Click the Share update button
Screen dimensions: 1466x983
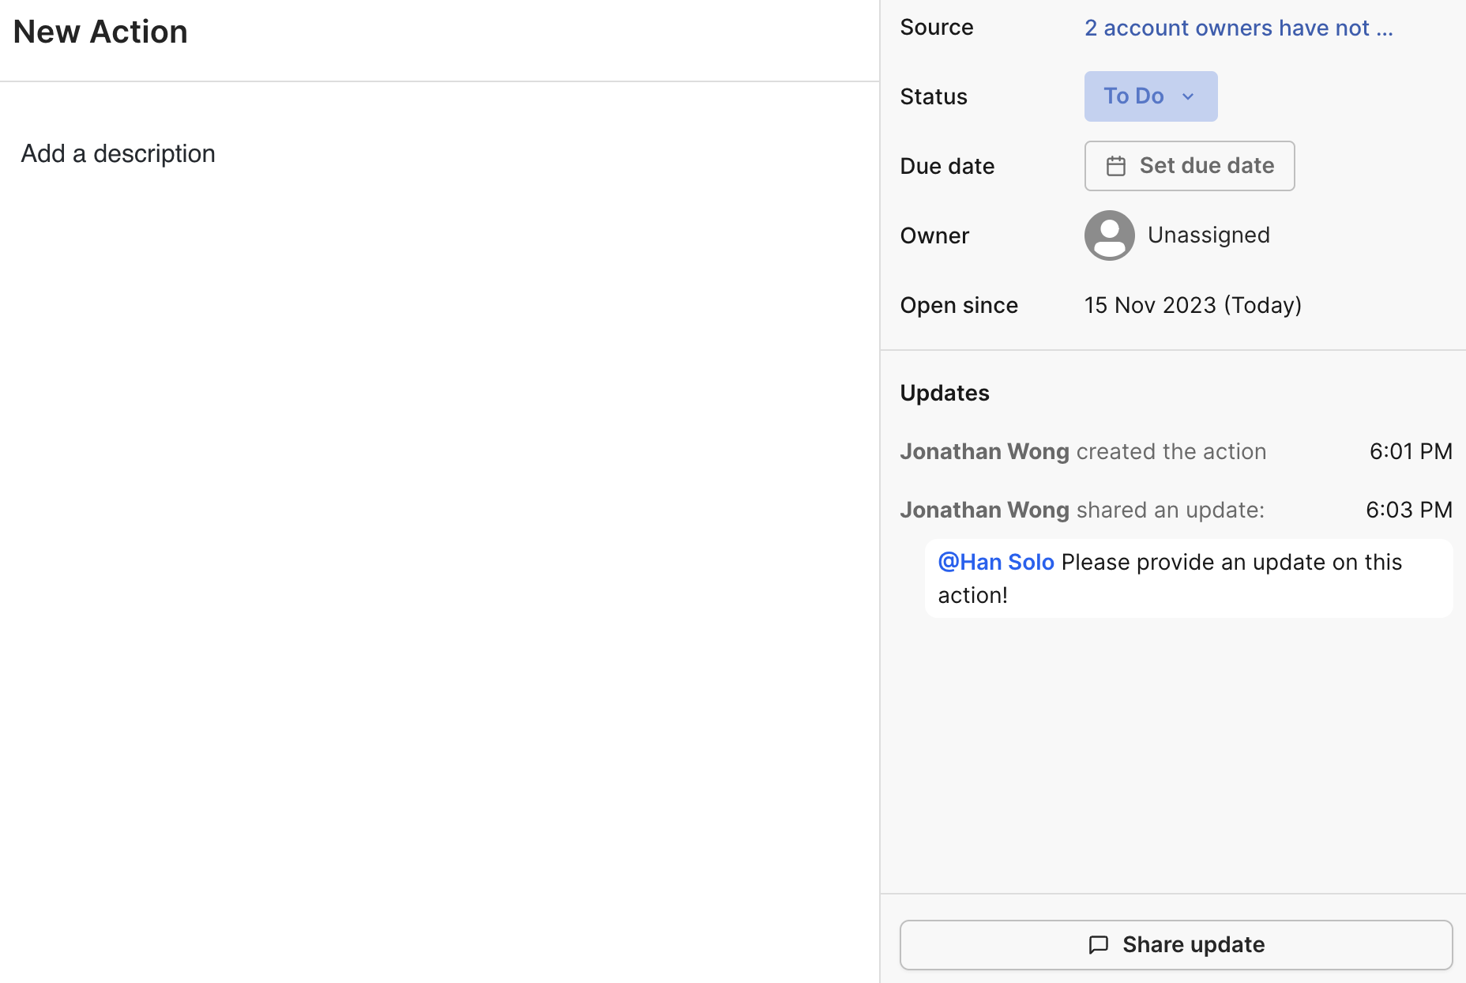click(1175, 945)
